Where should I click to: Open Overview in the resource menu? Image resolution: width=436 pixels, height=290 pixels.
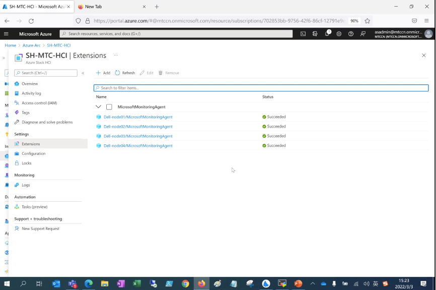pos(30,84)
